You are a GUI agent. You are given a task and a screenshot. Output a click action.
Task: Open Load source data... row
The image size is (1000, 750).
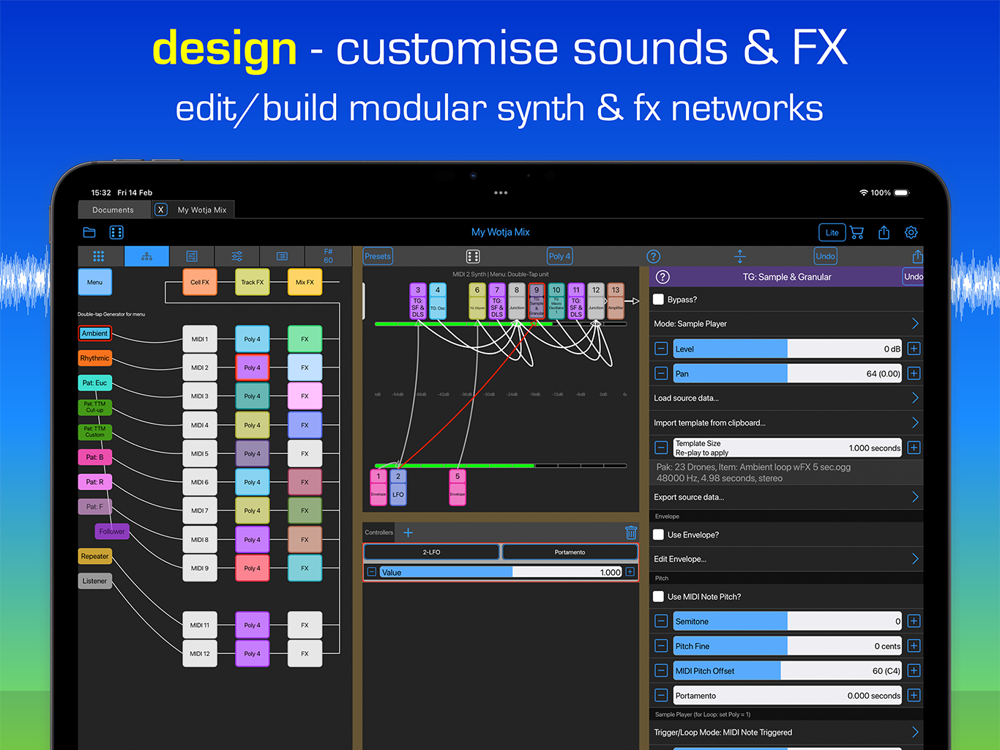(785, 398)
